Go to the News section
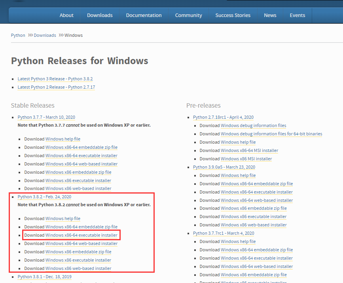This screenshot has width=343, height=283. [270, 15]
